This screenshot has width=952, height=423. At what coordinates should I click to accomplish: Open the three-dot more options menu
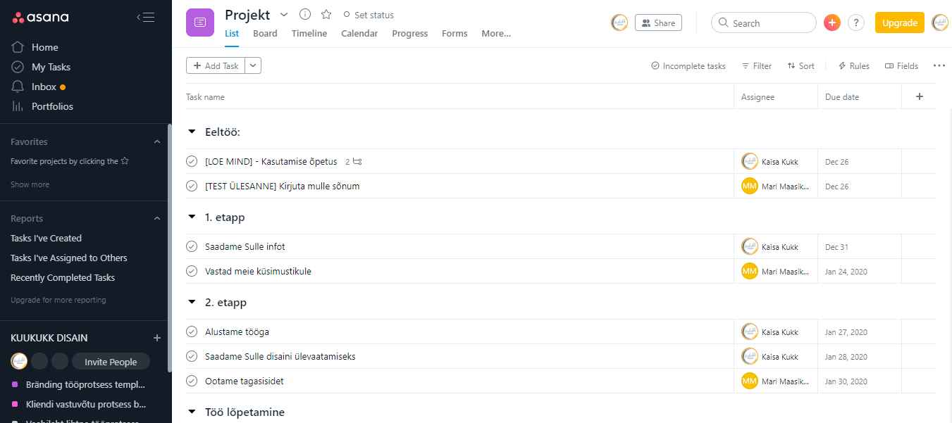[939, 66]
